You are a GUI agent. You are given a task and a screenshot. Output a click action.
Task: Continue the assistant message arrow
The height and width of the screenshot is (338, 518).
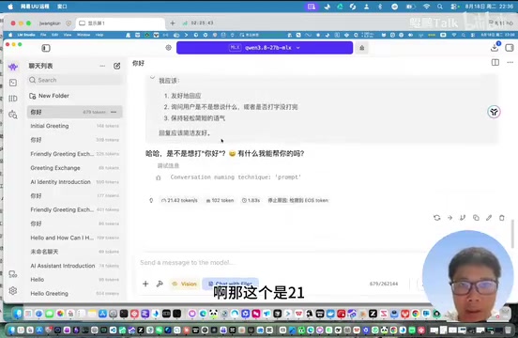449,218
